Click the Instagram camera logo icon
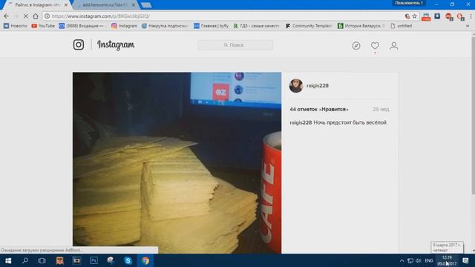This screenshot has width=475, height=267. 79,44
